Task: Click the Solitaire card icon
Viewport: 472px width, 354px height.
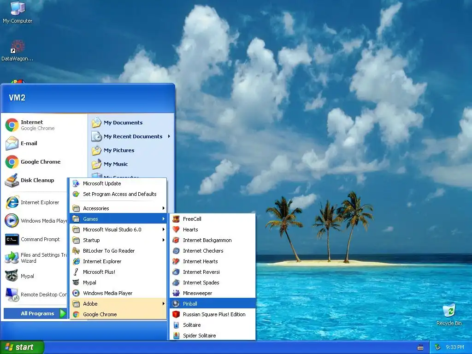Action: tap(176, 325)
